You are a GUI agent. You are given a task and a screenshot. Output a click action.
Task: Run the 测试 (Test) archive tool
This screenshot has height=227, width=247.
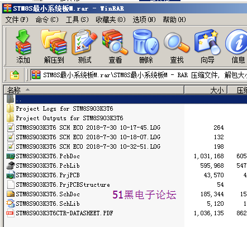(84, 46)
